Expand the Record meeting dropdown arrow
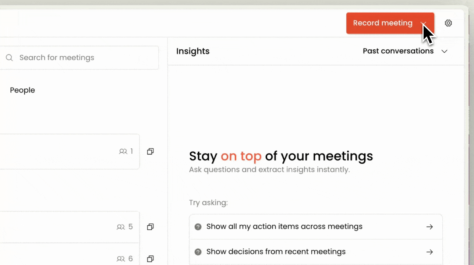The image size is (474, 265). [x=424, y=23]
